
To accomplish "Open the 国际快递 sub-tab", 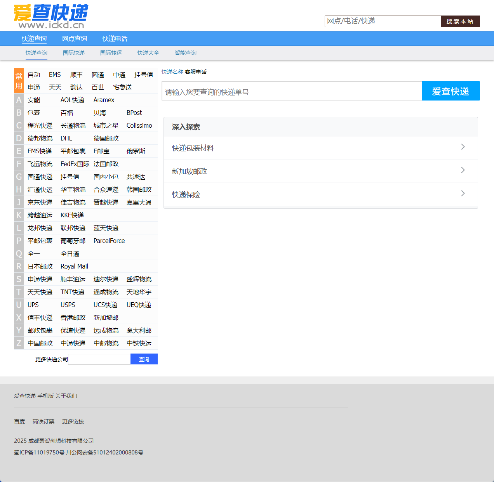I will (73, 53).
